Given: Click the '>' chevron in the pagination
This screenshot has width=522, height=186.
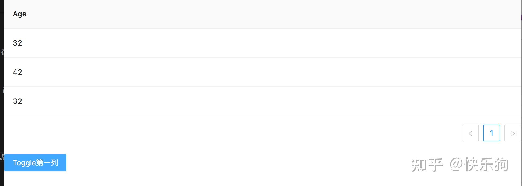Looking at the screenshot, I should pyautogui.click(x=513, y=133).
